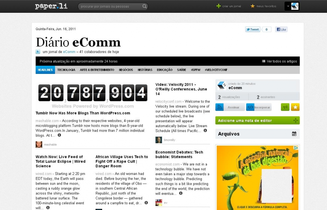Viewport: 327px width, 210px height.
Task: Open eComm name in sidebar card
Action: [x=235, y=88]
